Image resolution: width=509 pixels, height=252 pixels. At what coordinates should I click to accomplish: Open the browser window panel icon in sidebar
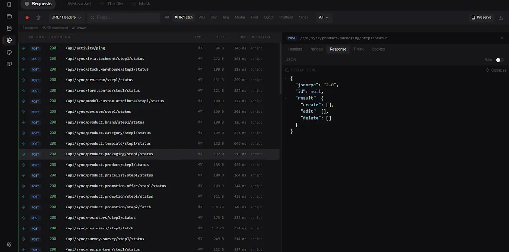9,16
